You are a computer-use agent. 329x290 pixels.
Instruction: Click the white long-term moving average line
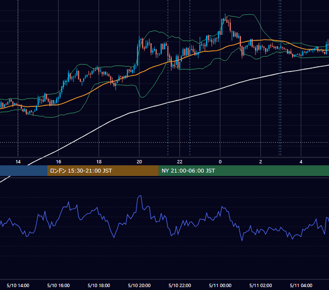point(180,100)
